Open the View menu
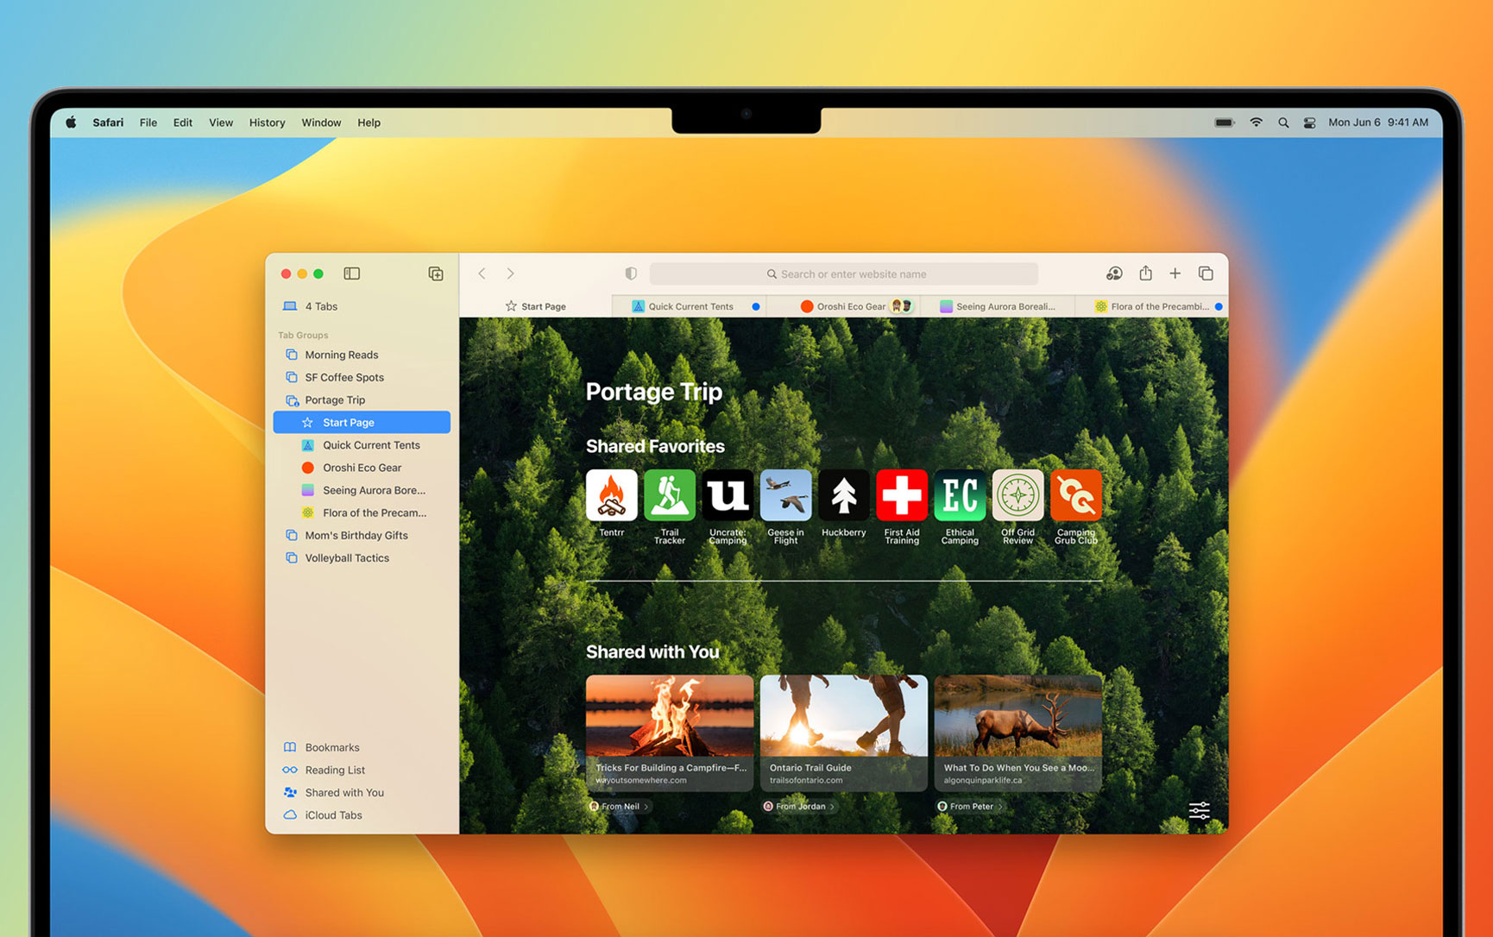This screenshot has height=937, width=1493. tap(221, 123)
